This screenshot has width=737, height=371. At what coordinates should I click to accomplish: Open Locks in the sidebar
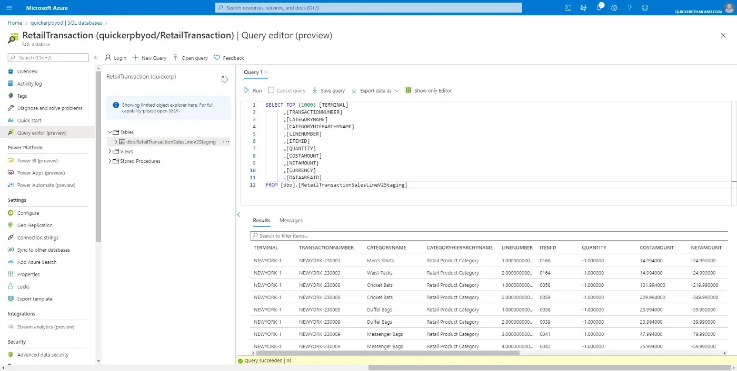tap(24, 287)
